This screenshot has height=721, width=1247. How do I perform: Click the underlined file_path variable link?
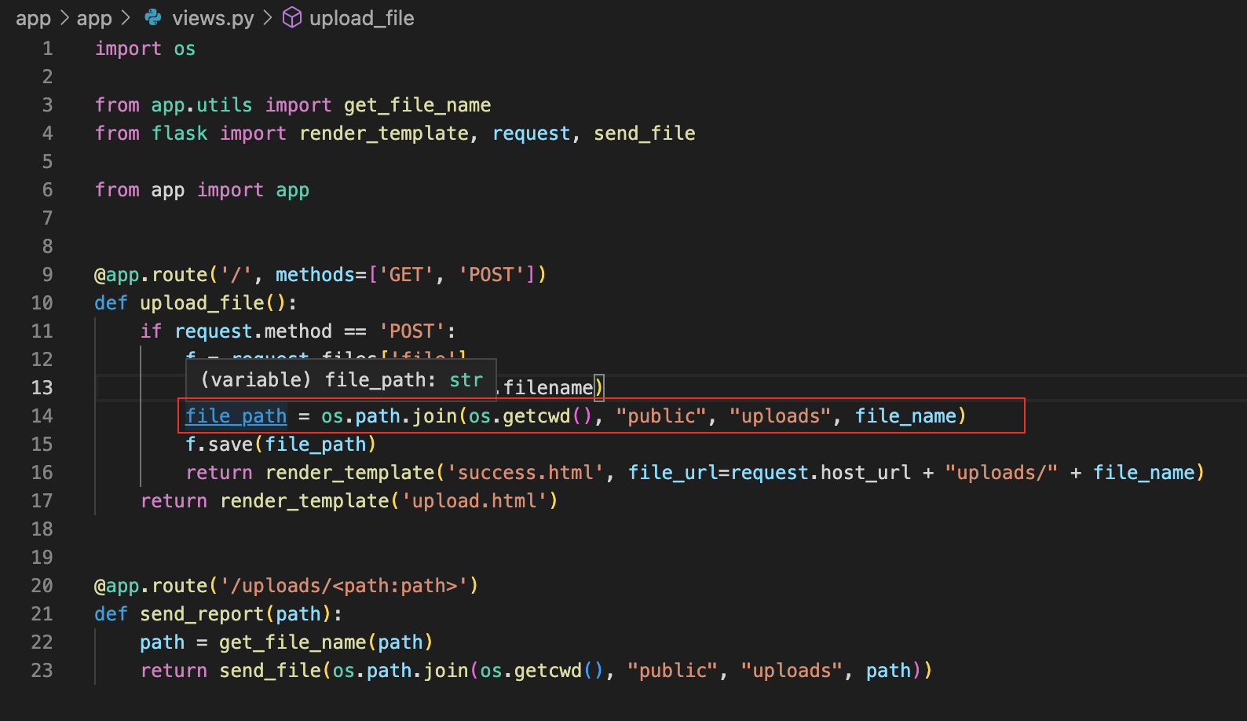tap(236, 415)
